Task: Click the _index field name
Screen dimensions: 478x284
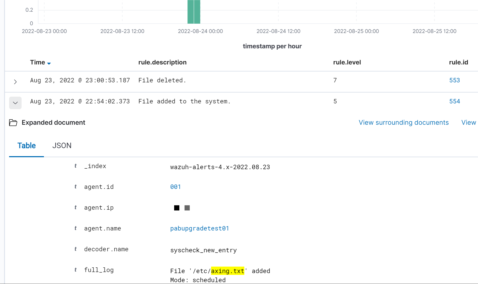Action: click(95, 166)
